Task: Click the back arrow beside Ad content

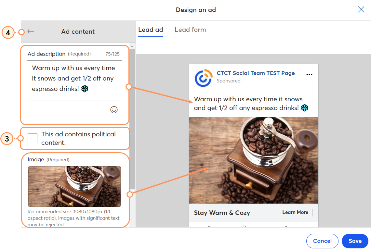Action: [31, 31]
